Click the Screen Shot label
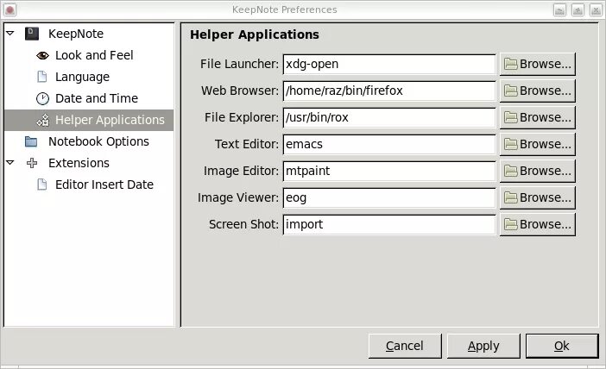This screenshot has width=606, height=369. [243, 224]
